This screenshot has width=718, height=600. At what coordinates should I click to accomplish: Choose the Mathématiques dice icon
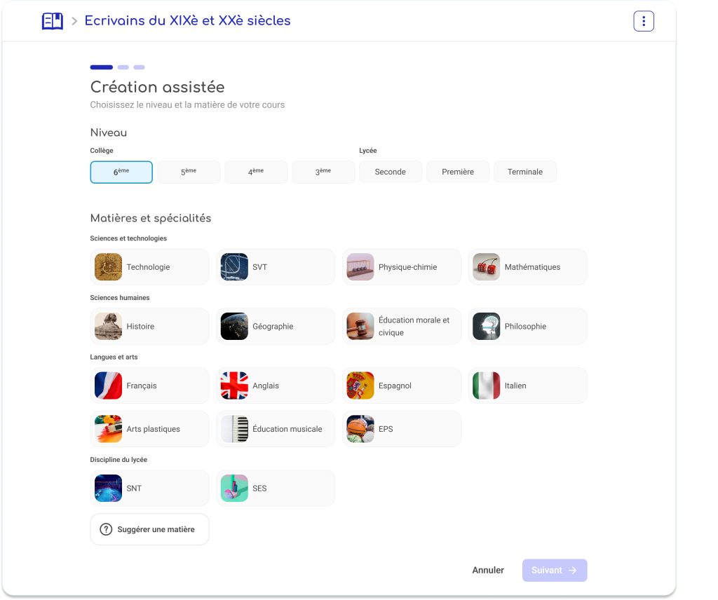(486, 267)
